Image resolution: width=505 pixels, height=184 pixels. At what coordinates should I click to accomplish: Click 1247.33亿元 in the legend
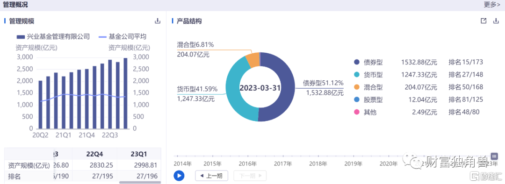point(419,75)
